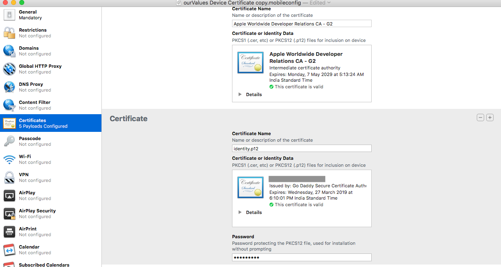Screen dimensions: 501x267
Task: Open the Domains globe icon
Action: click(9, 51)
